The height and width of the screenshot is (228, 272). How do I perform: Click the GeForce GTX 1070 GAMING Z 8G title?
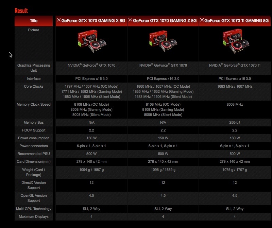pos(165,21)
